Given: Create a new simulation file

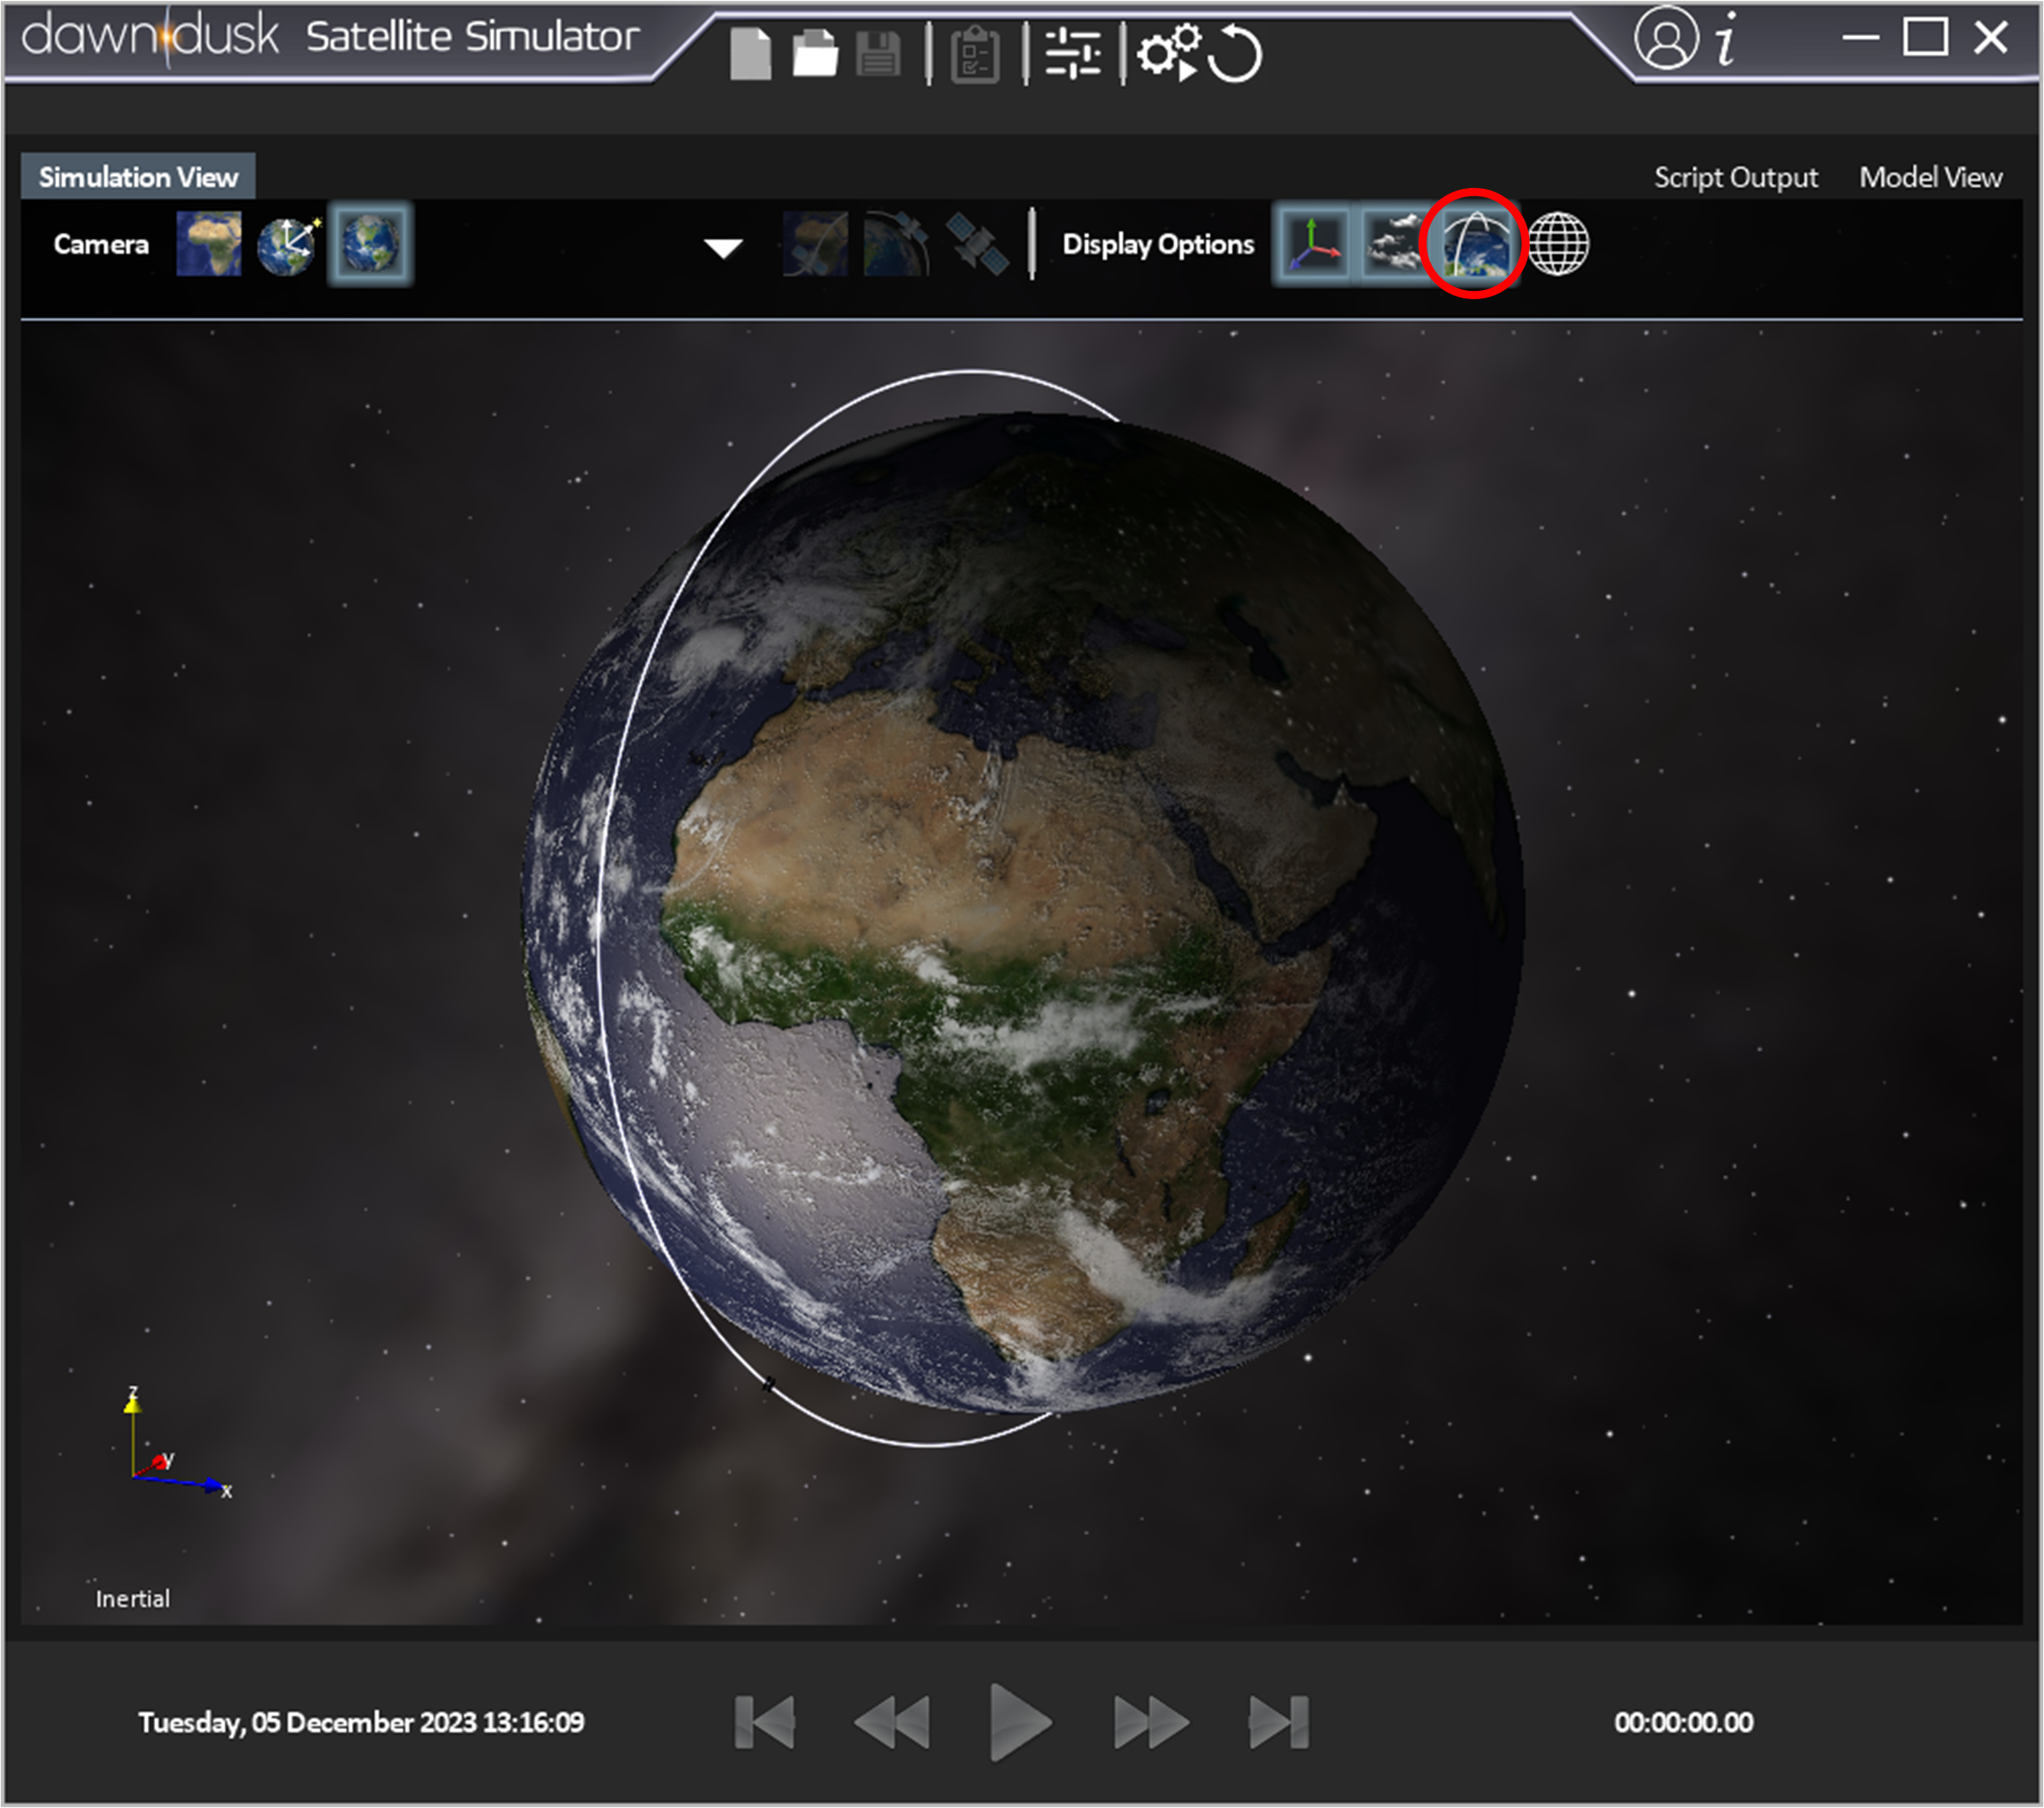Looking at the screenshot, I should pos(750,53).
